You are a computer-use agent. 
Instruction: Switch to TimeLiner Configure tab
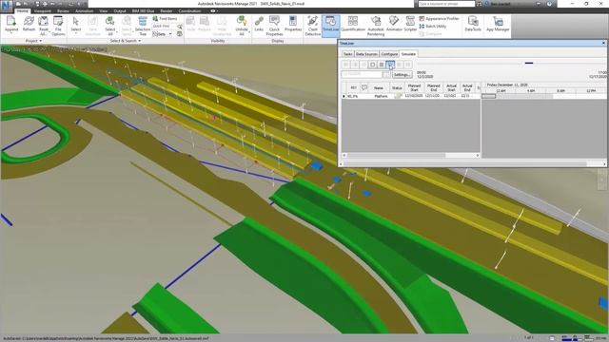389,54
